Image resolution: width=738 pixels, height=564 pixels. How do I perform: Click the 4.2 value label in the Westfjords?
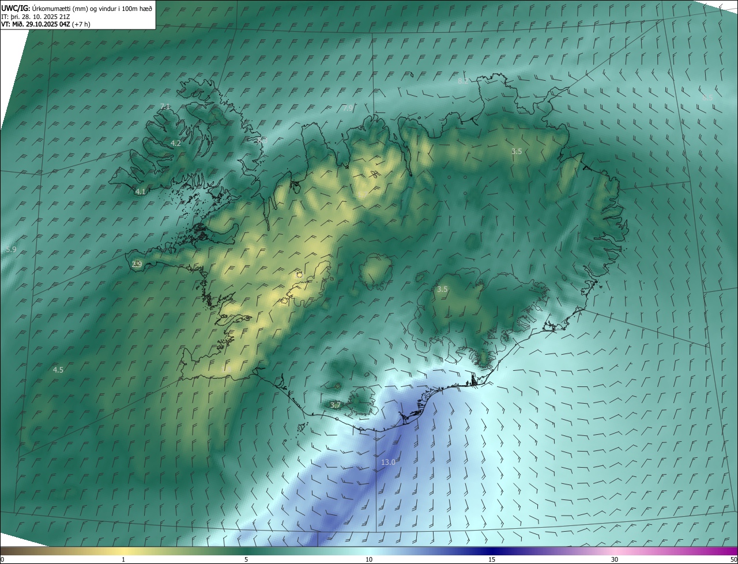click(x=176, y=143)
